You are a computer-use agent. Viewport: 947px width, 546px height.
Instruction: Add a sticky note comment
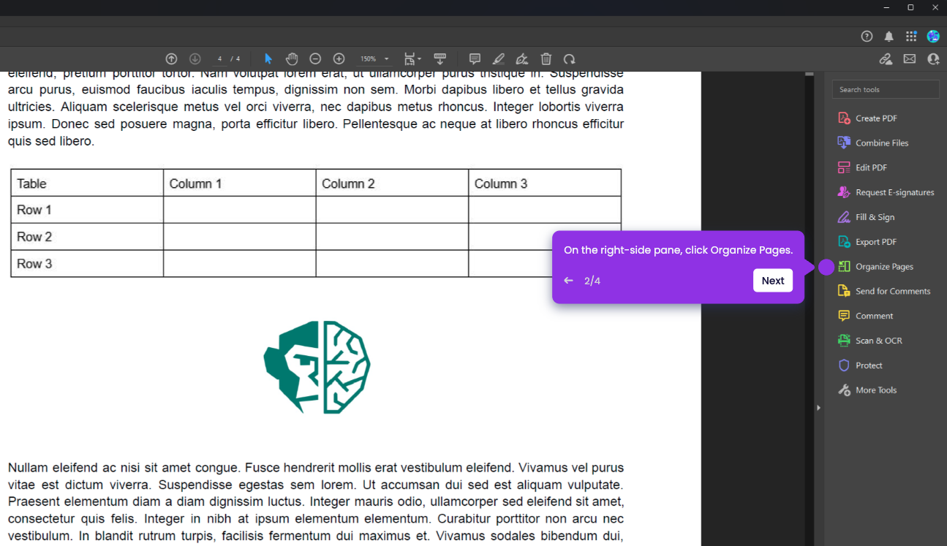point(475,58)
